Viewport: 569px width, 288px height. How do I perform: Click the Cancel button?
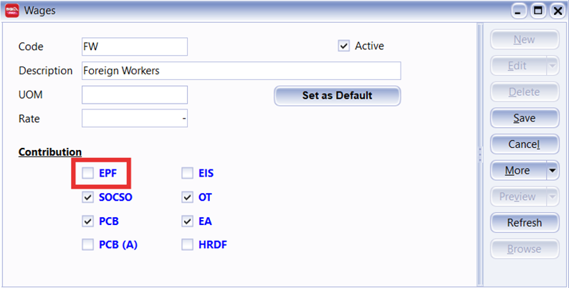pyautogui.click(x=524, y=144)
